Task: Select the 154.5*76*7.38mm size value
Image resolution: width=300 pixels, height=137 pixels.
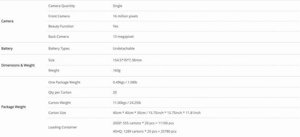Action: tap(127, 60)
